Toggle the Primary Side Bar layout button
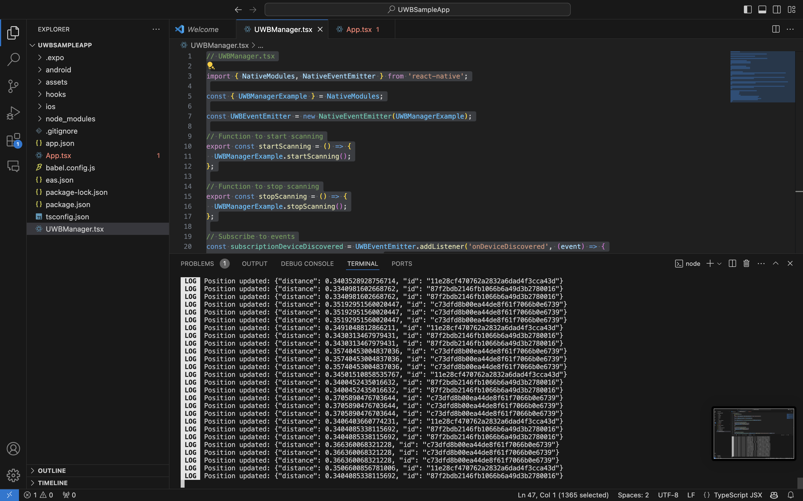 748,10
